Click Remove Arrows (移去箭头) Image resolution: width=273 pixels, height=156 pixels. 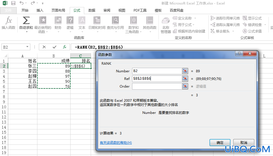pos(220,31)
